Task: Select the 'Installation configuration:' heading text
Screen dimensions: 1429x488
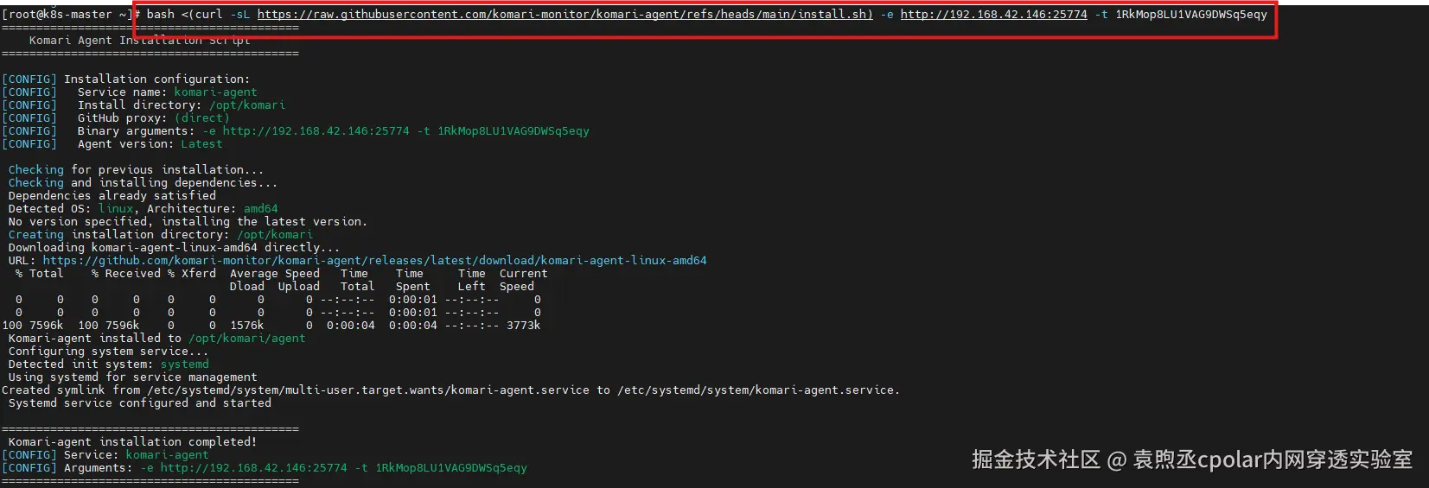Action: click(x=156, y=79)
